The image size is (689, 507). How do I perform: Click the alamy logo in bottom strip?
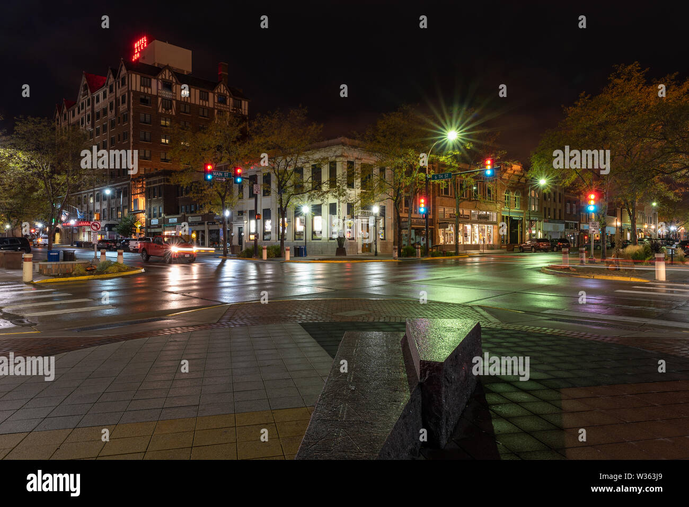pos(54,483)
